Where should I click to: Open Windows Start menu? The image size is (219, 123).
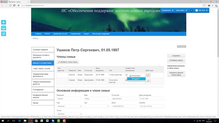click(2, 121)
